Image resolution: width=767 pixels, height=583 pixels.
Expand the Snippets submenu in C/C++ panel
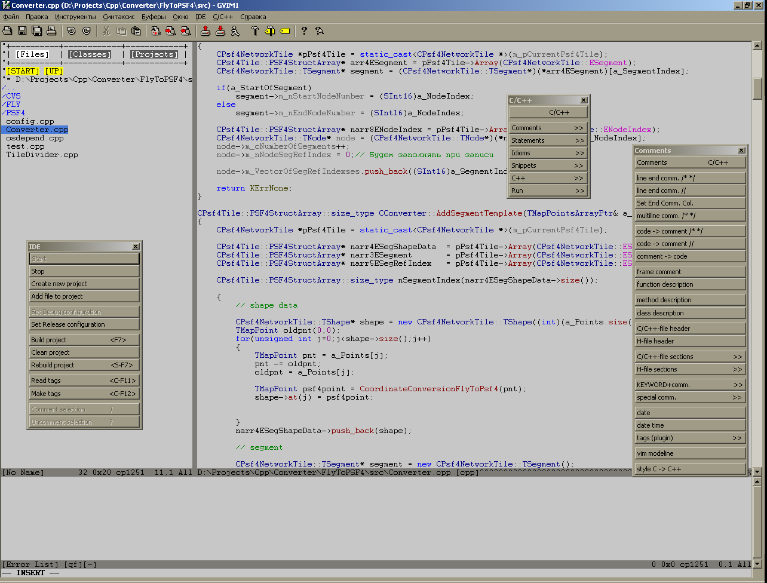[x=548, y=165]
